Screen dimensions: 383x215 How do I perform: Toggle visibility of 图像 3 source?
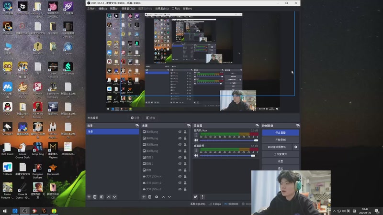tap(180, 157)
